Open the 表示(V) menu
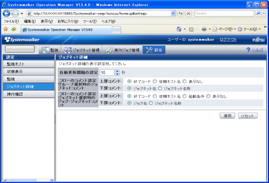The width and height of the screenshot is (269, 183). pyautogui.click(x=46, y=21)
